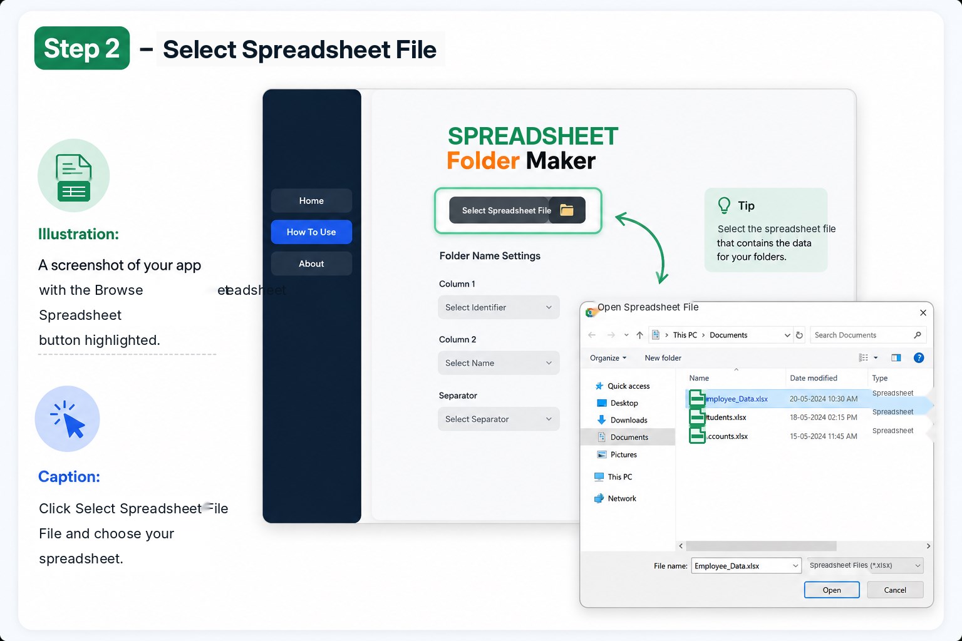The height and width of the screenshot is (641, 962).
Task: Expand the File name suggestions arrow
Action: pyautogui.click(x=795, y=566)
